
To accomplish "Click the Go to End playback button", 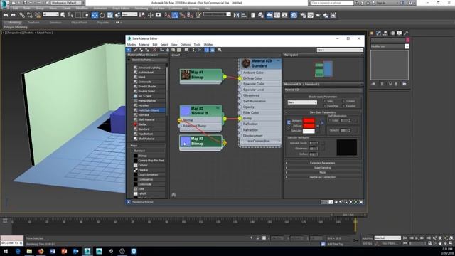I will click(429, 238).
